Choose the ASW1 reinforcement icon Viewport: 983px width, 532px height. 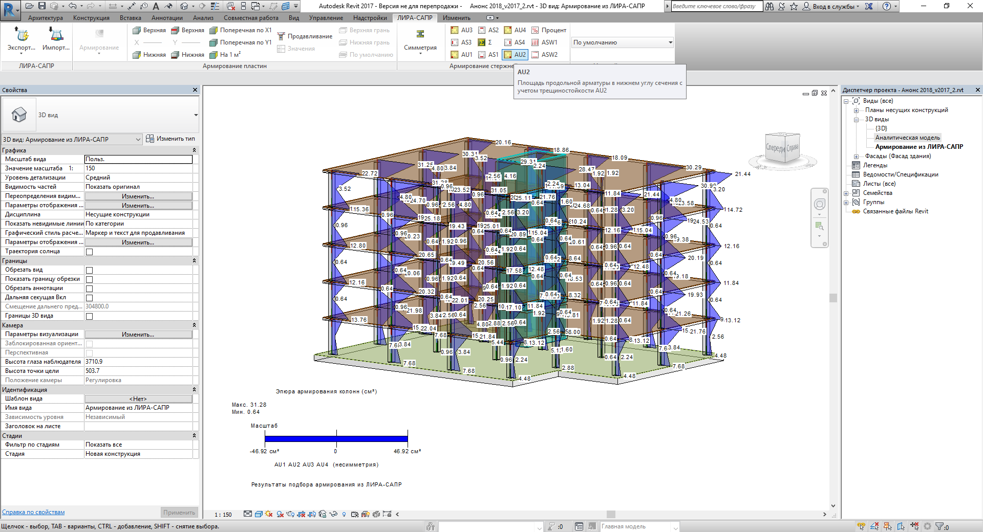click(535, 42)
